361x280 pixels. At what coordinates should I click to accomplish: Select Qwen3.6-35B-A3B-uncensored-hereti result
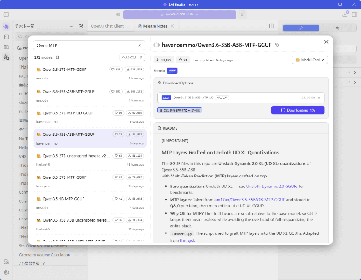click(x=90, y=224)
